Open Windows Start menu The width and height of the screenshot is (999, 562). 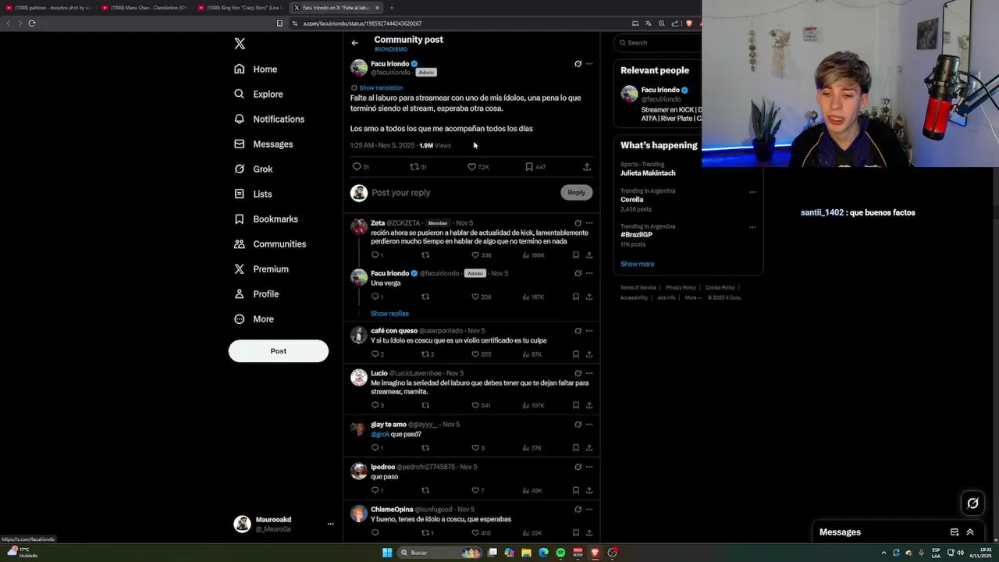(387, 553)
